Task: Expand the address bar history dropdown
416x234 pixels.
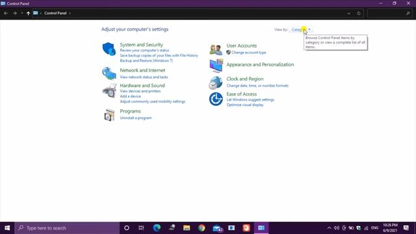Action: coord(348,13)
